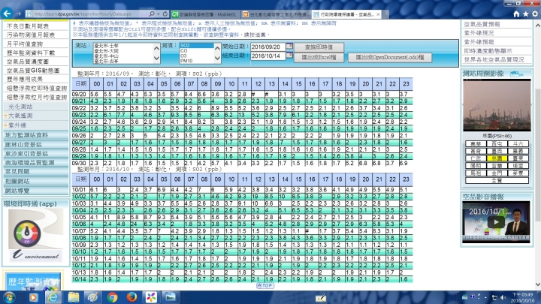
Task: Select 臺北市-中山 in station list
Action: click(x=106, y=56)
